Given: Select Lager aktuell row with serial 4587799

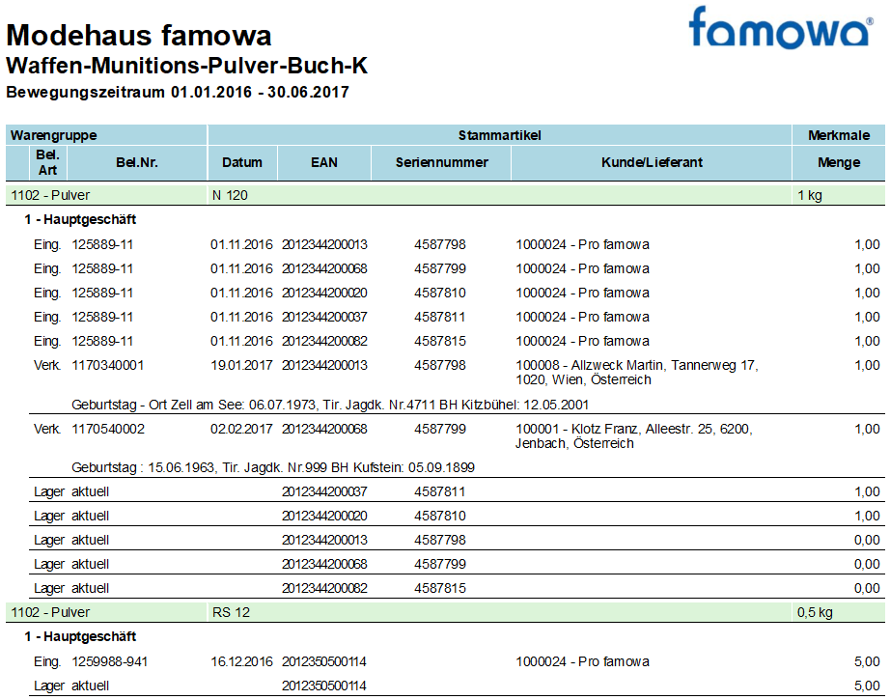Looking at the screenshot, I should click(457, 564).
